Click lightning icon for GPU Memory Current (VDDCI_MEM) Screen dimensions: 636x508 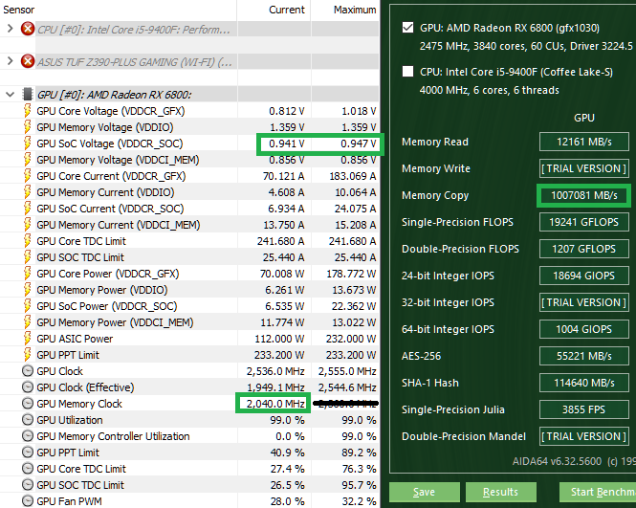click(x=27, y=225)
